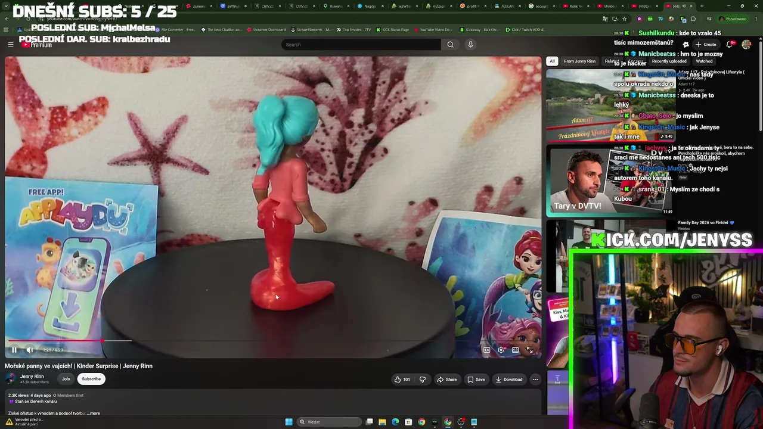
Task: Open File Explorer from the taskbar
Action: tap(382, 422)
